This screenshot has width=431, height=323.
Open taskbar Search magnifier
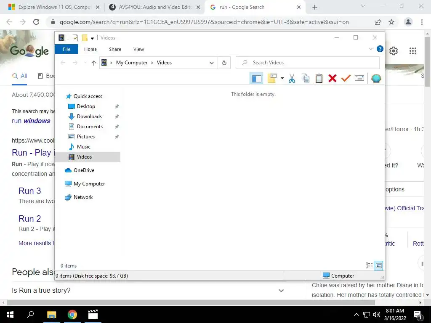click(x=30, y=315)
